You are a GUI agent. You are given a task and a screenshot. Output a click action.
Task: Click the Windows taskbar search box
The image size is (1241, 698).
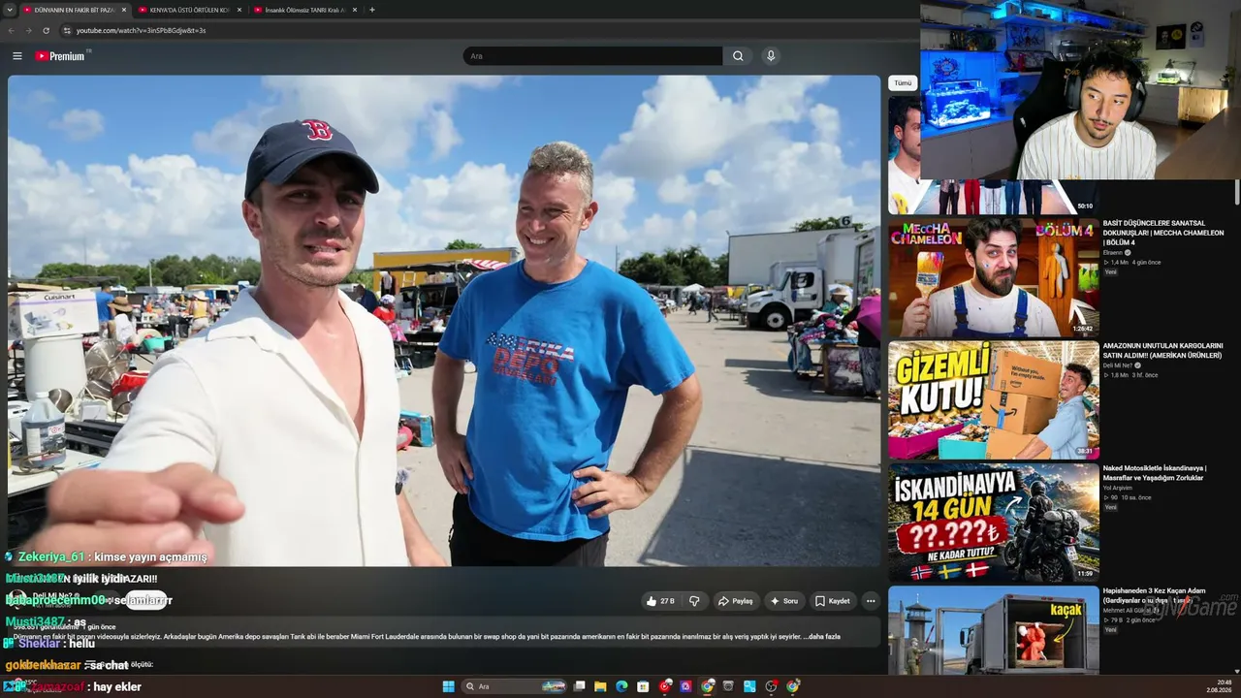pyautogui.click(x=514, y=686)
